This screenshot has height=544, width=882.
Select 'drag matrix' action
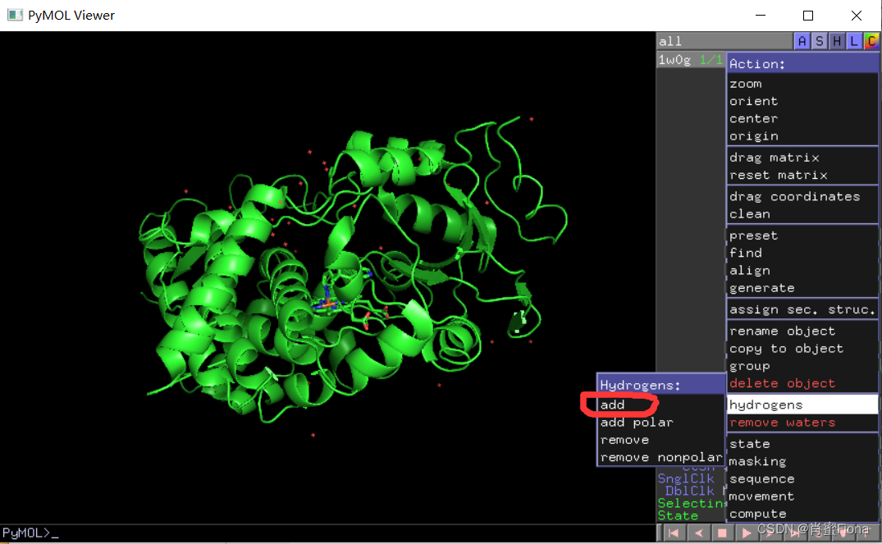click(802, 157)
